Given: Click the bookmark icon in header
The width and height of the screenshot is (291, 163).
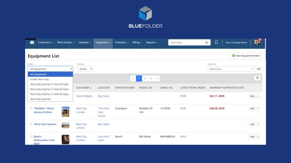Looking at the screenshot, I should pos(216,42).
